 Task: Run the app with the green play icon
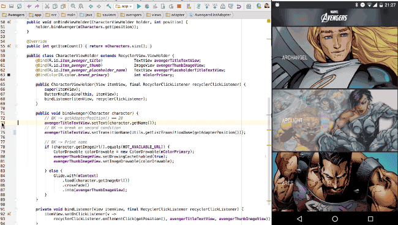139,6
